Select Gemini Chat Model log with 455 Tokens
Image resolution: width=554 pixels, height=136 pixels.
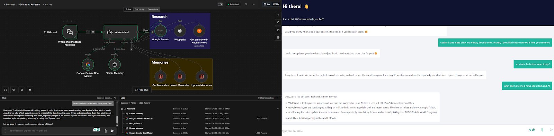[x=201, y=118]
